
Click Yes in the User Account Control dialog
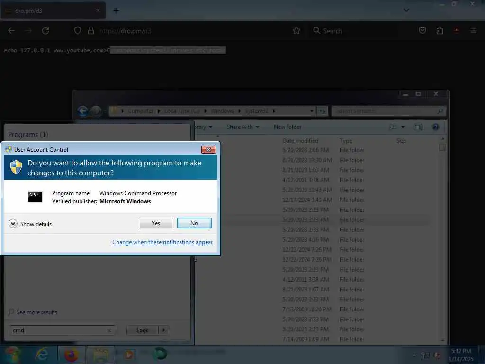(x=156, y=223)
